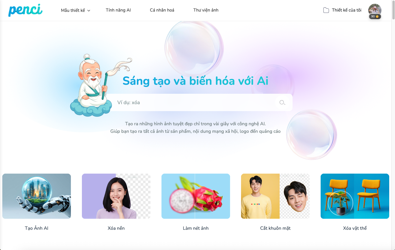Click the folder icon beside Thiết kế của tôi
The width and height of the screenshot is (395, 250).
pyautogui.click(x=326, y=10)
